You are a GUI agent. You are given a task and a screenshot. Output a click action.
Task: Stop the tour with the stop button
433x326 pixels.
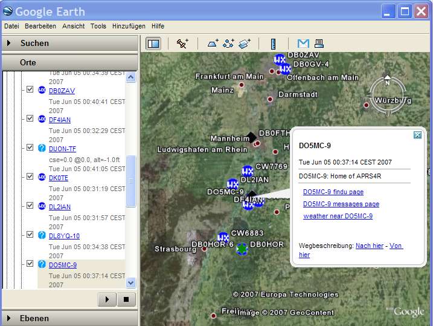click(x=126, y=299)
